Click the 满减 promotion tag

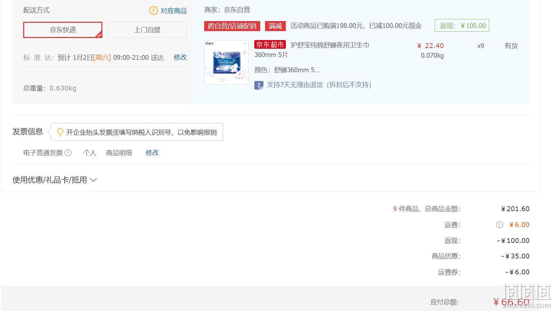(275, 26)
